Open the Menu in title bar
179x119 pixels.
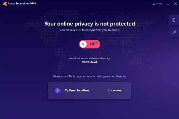click(158, 4)
